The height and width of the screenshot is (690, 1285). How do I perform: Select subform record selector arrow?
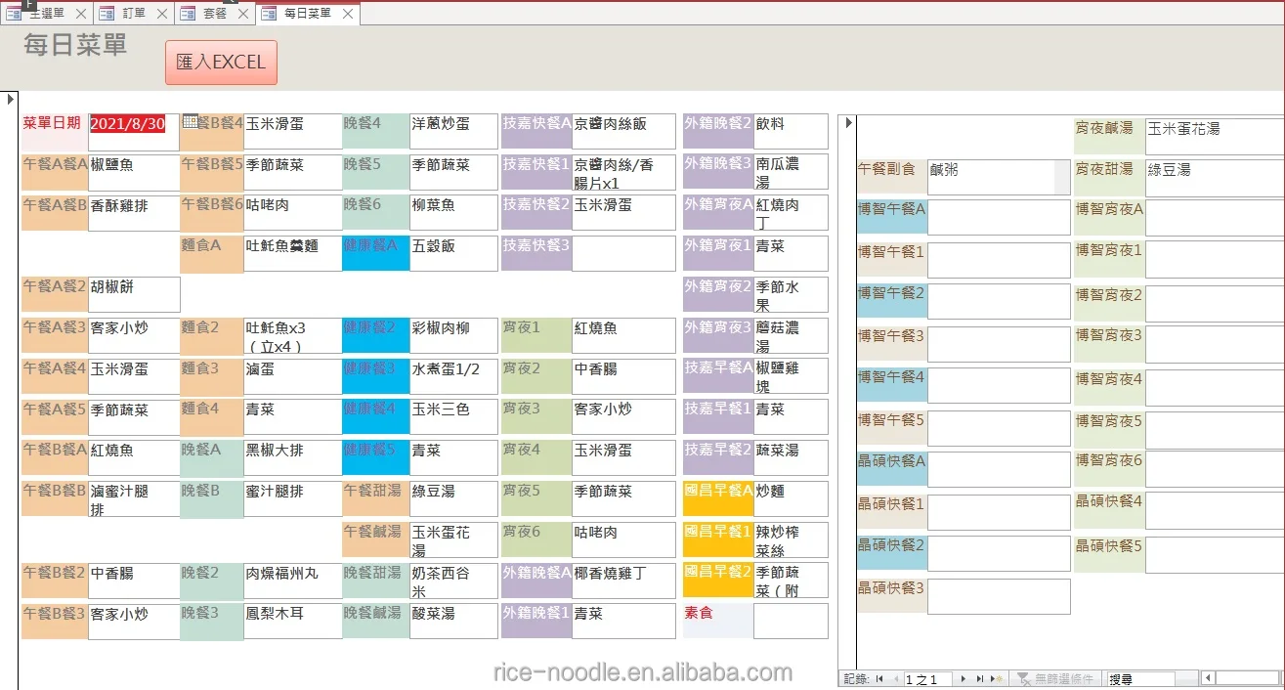tap(848, 122)
